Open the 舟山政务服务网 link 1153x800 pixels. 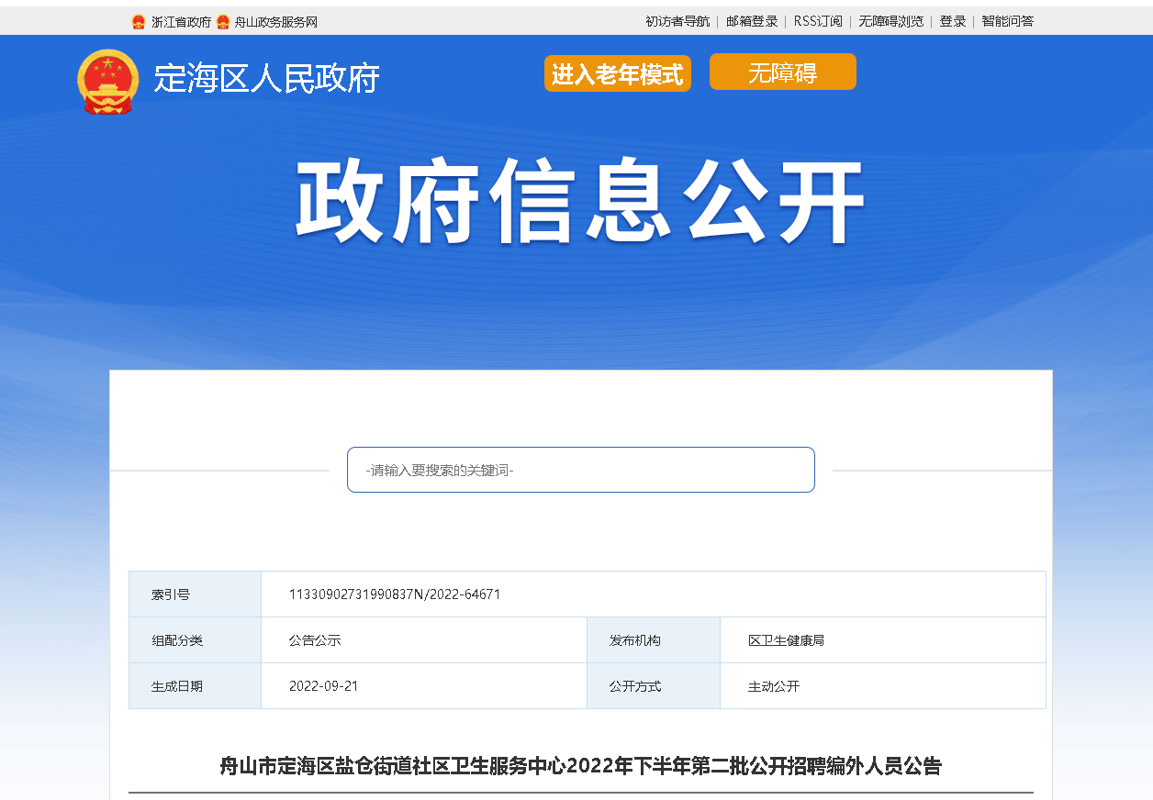(276, 22)
